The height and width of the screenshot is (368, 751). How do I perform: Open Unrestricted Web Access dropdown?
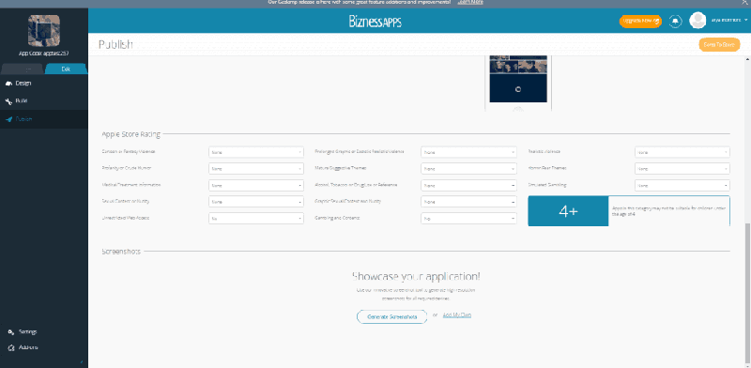coord(256,218)
